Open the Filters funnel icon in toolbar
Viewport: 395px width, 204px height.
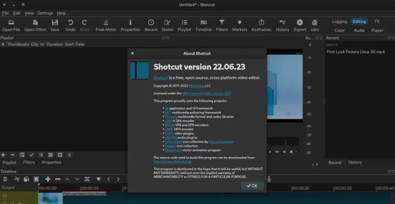[x=222, y=26]
